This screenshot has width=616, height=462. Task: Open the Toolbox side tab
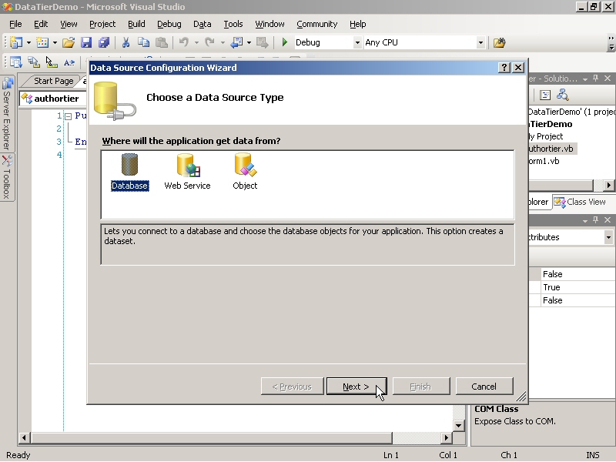pyautogui.click(x=7, y=178)
